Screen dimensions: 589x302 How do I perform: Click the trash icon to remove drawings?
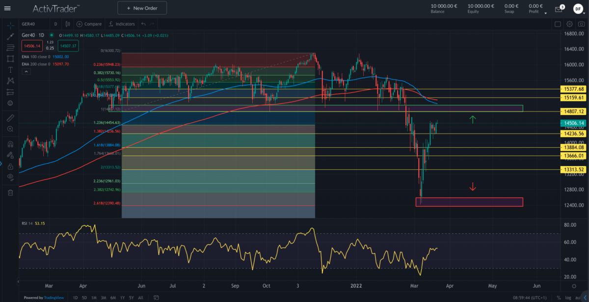coord(10,192)
